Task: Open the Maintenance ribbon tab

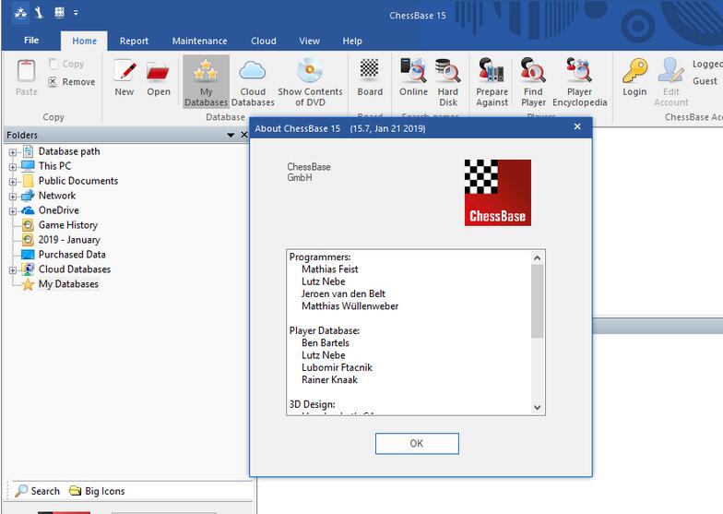Action: [199, 41]
